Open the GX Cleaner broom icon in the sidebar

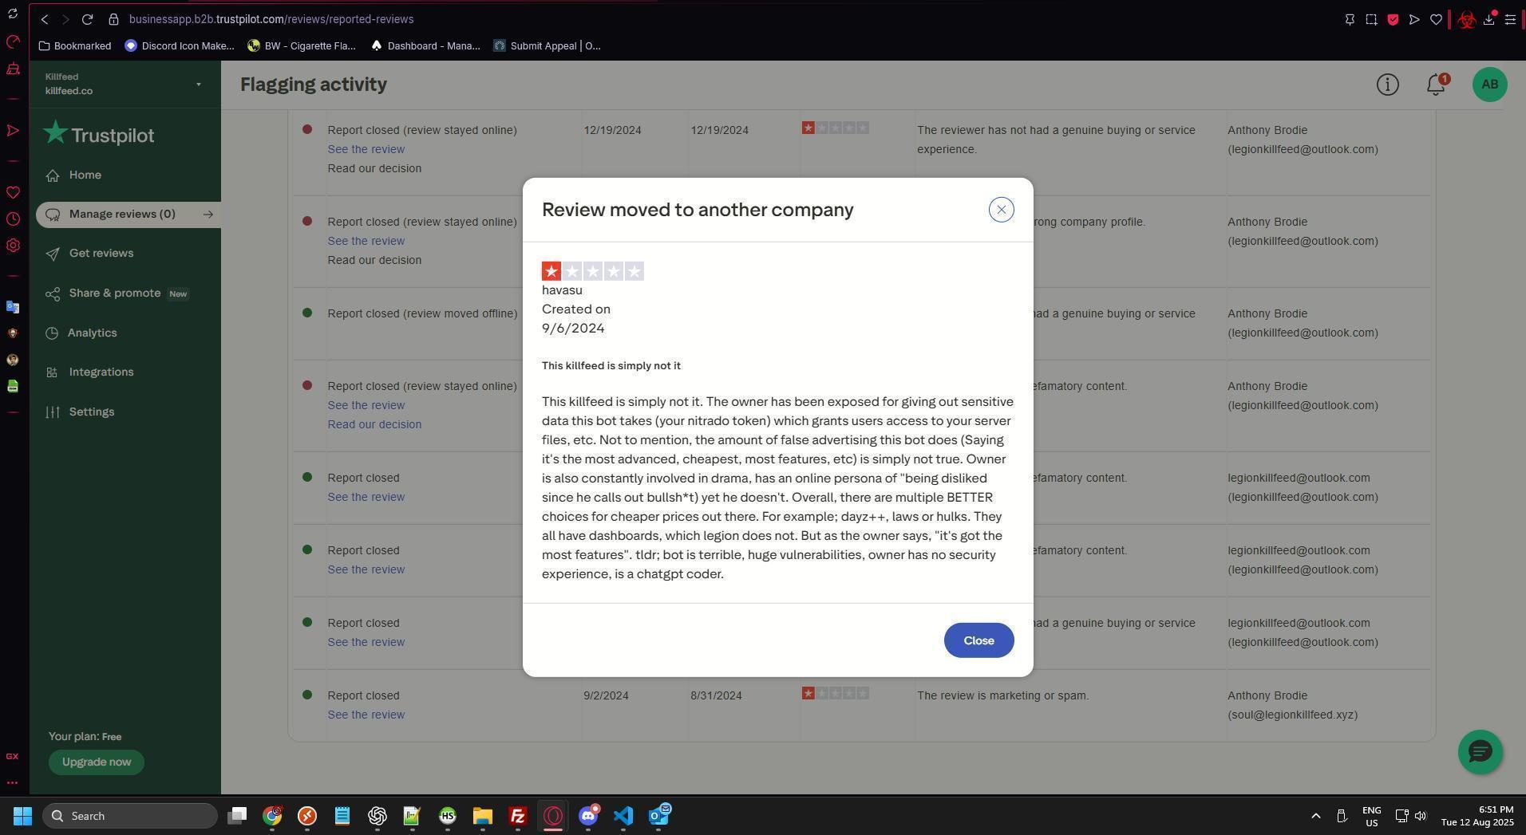point(13,69)
